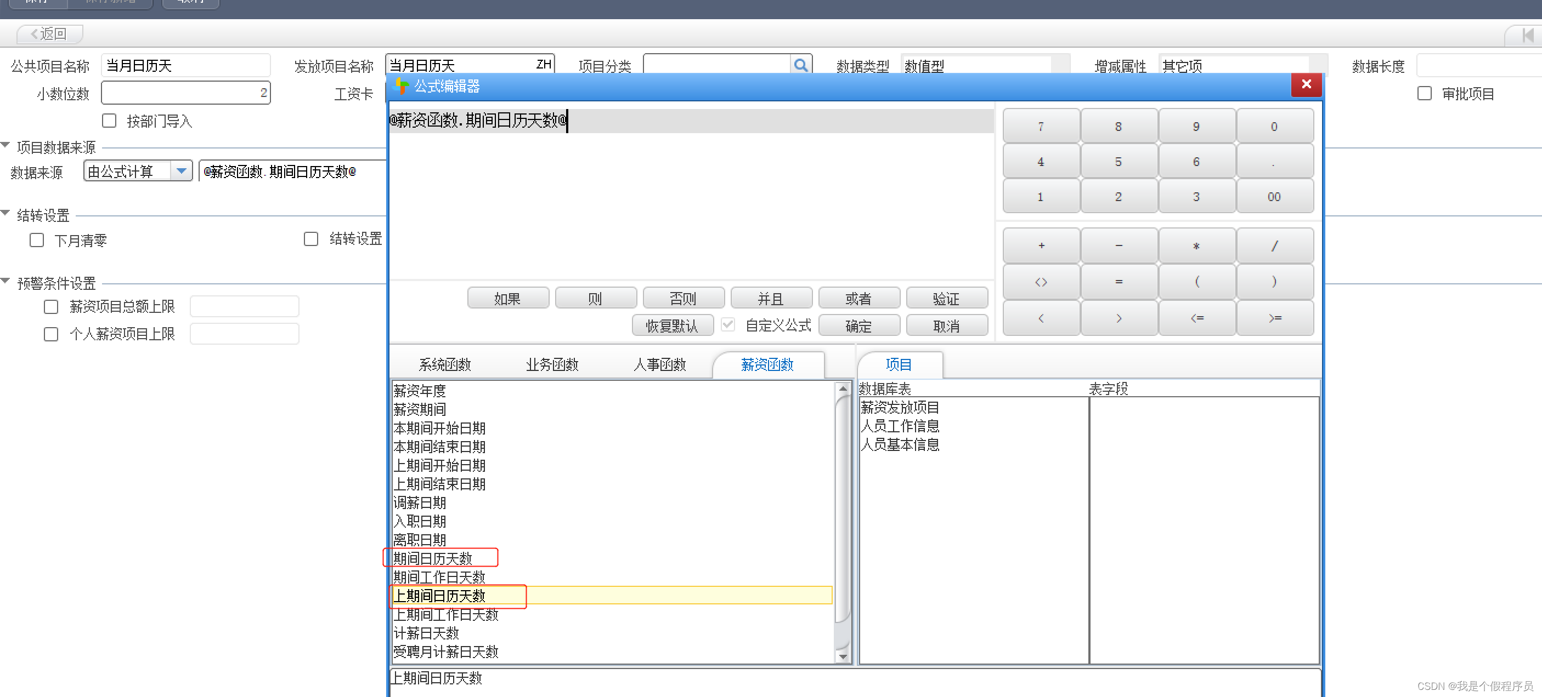The image size is (1542, 697).
Task: Click the decimal point keypad key
Action: coord(1274,162)
